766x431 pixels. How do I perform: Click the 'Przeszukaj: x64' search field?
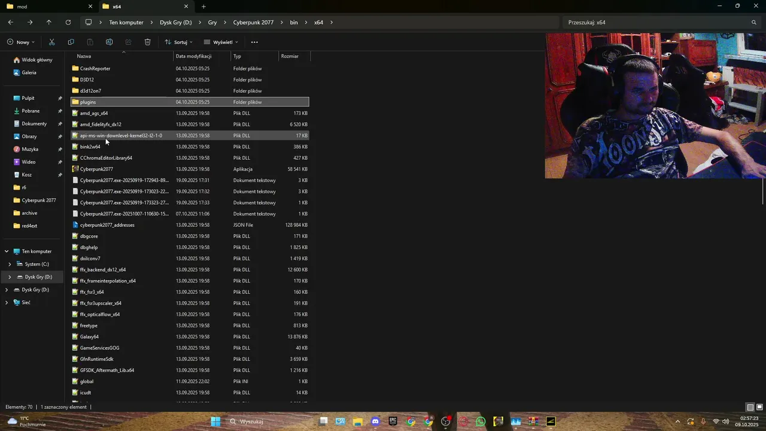[661, 22]
